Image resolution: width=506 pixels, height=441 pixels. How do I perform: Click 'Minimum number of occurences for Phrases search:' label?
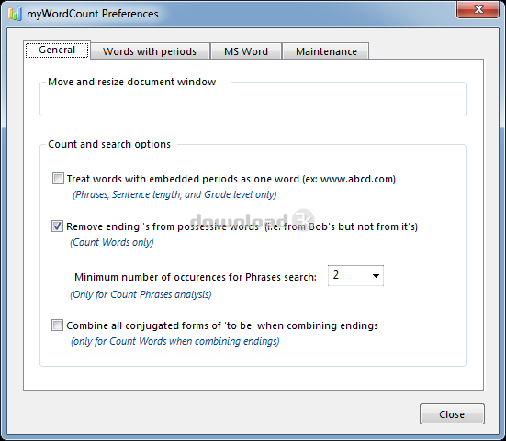click(x=196, y=277)
